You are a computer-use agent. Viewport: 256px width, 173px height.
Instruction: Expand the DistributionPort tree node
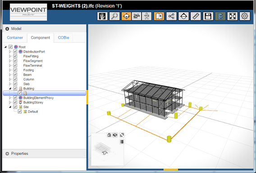click(x=10, y=51)
